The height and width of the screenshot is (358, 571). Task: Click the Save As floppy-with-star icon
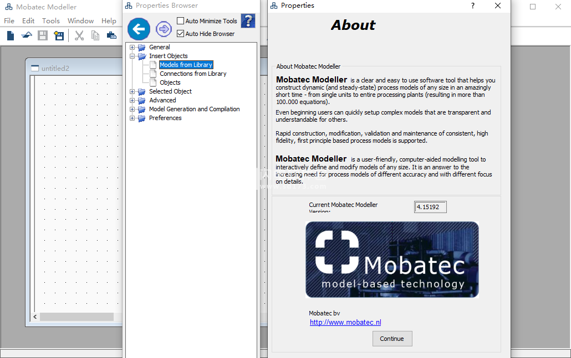pyautogui.click(x=59, y=35)
